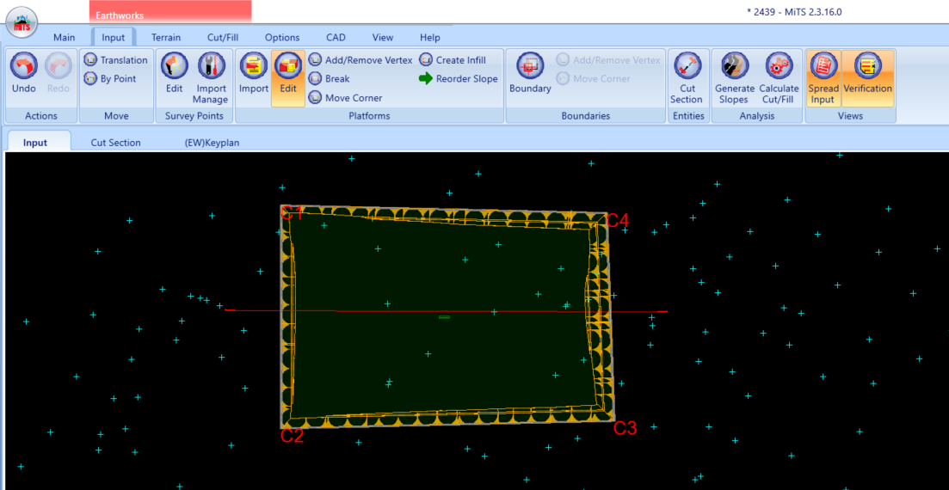Open the Main ribbon tab
This screenshot has height=490, width=949.
(x=65, y=37)
